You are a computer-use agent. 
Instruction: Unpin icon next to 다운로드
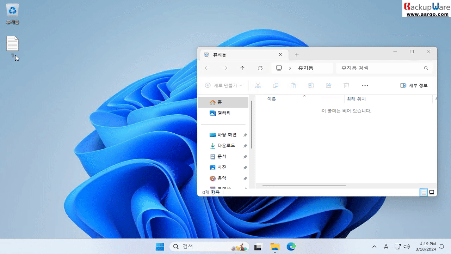245,146
